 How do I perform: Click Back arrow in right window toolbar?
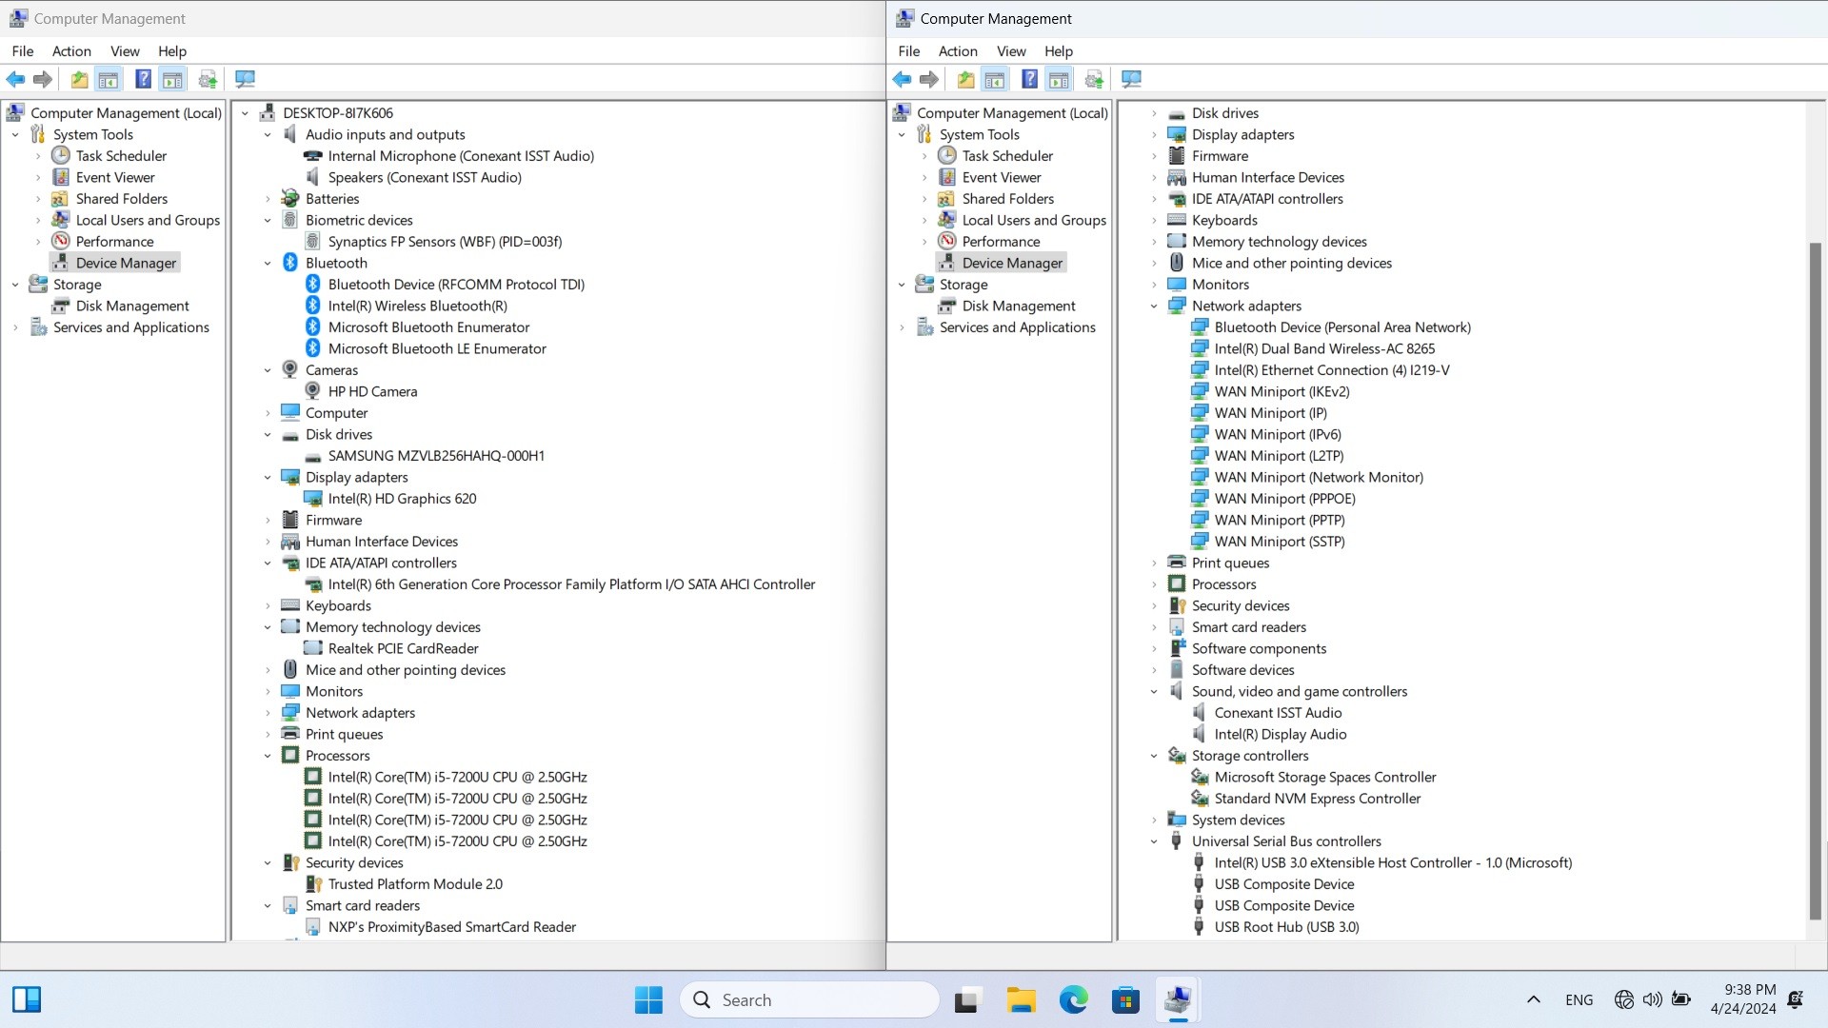coord(902,79)
